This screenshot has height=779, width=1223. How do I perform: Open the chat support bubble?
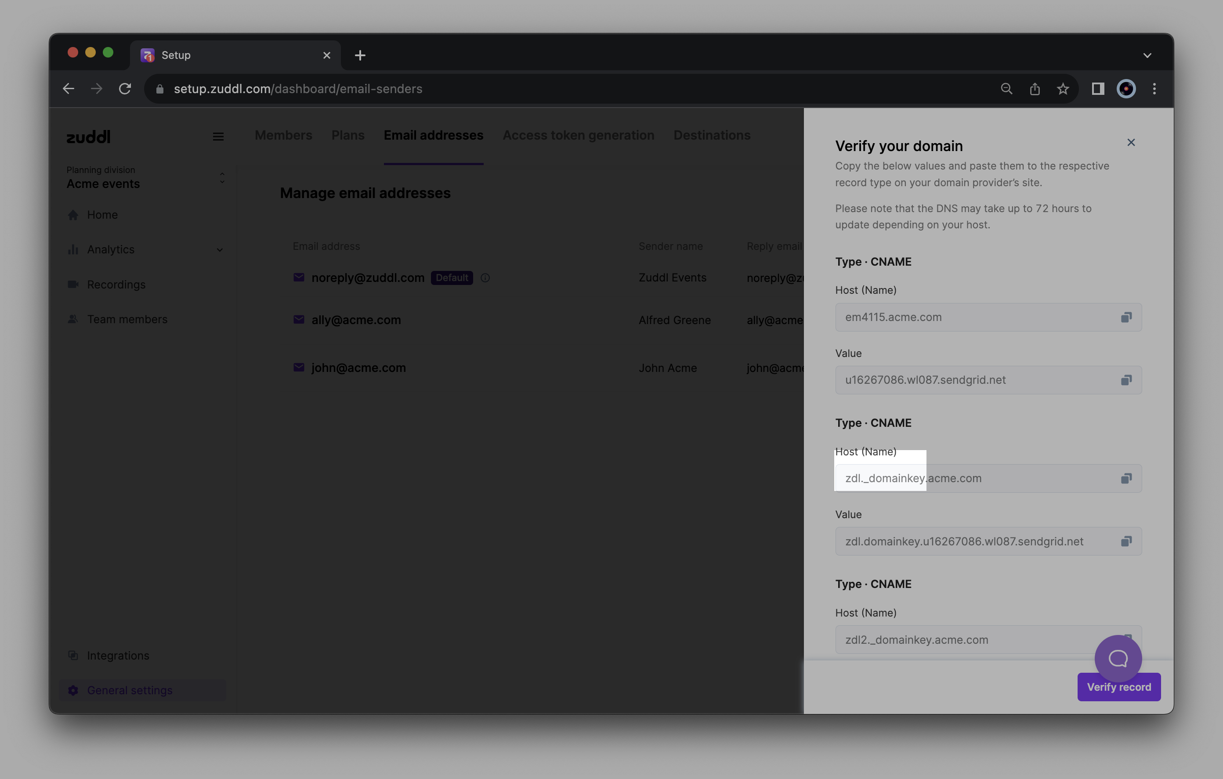(1118, 659)
